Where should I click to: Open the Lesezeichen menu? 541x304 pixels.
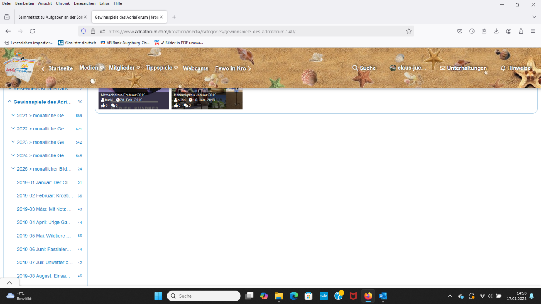85,3
